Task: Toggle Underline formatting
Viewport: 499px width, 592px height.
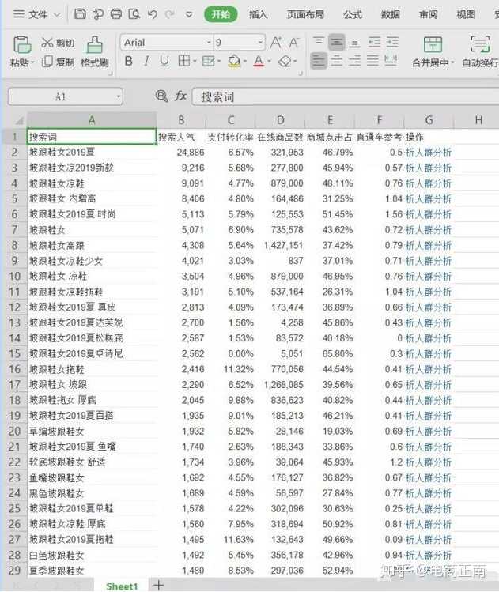Action: 164,62
